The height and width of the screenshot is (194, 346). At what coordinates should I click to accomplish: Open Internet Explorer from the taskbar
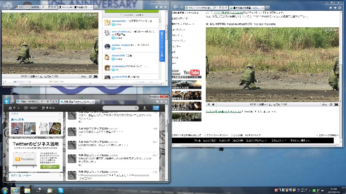coord(15,190)
